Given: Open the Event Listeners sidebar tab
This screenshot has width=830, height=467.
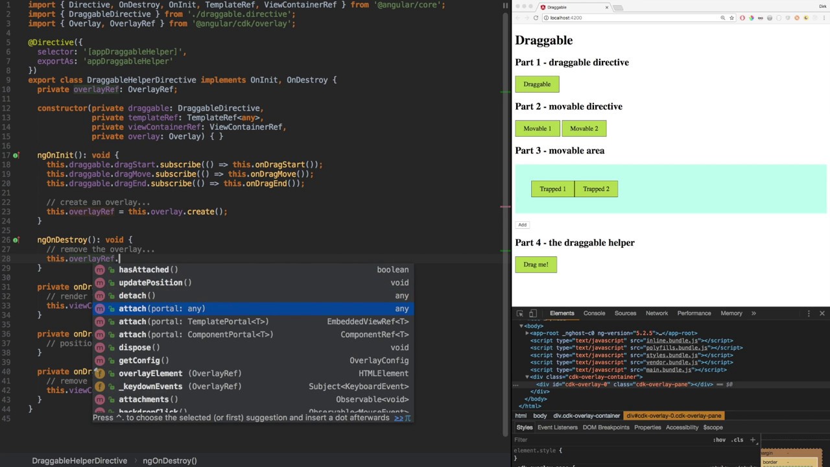Looking at the screenshot, I should pos(557,427).
